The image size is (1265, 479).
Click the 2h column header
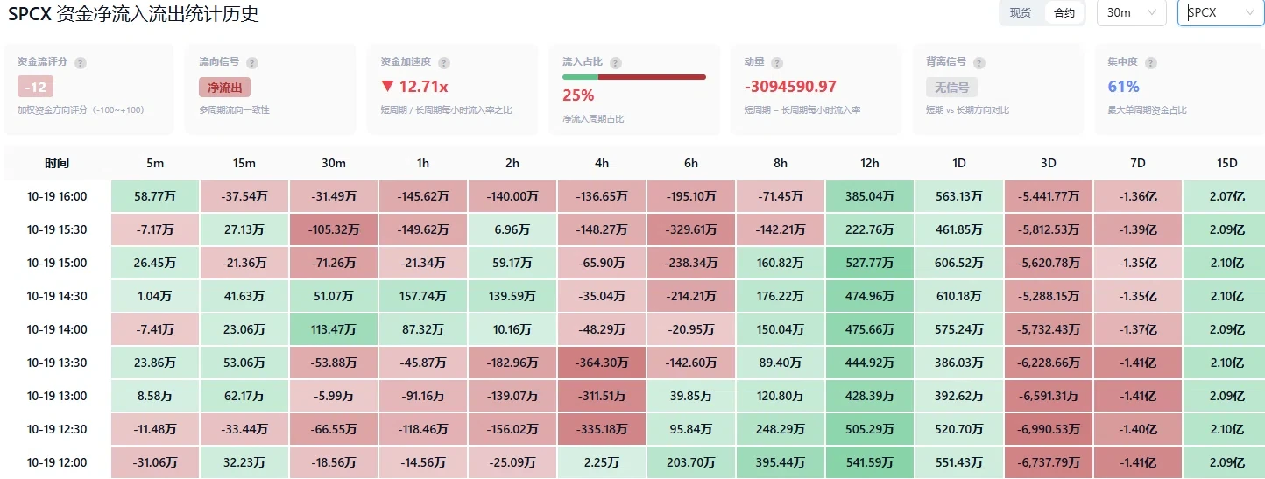coord(512,164)
